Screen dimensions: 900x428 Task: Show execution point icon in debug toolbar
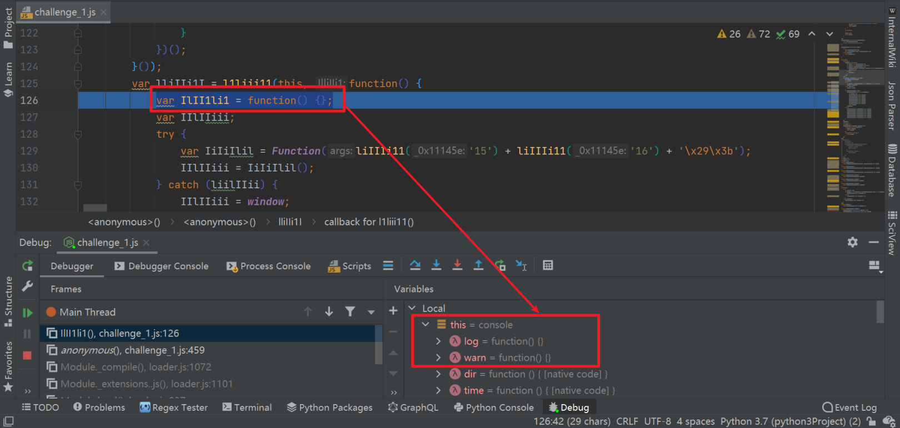point(388,265)
